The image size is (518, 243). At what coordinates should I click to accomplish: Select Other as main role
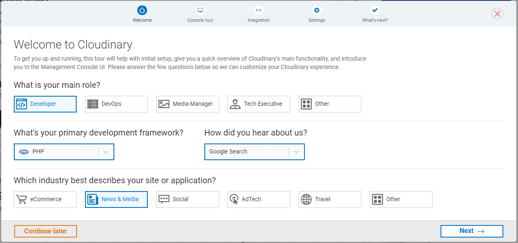point(330,104)
